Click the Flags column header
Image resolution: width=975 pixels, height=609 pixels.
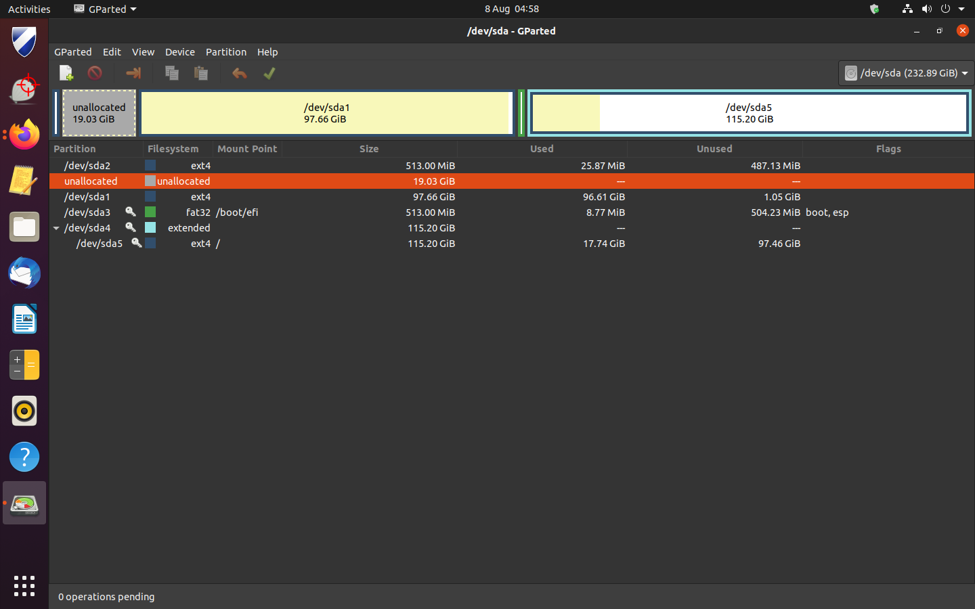(x=888, y=149)
